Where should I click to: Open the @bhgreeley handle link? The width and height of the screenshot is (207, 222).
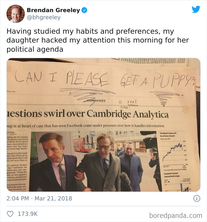click(43, 17)
